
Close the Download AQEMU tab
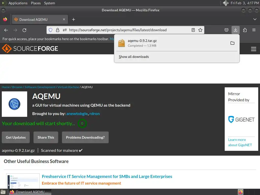tap(64, 19)
